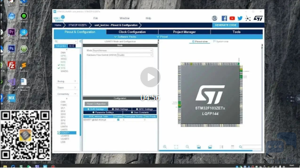
Task: Switch to the A->Z list tab
Action: (x=72, y=46)
